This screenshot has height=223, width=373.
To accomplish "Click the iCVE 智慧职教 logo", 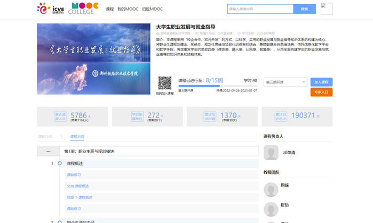I will coord(51,9).
